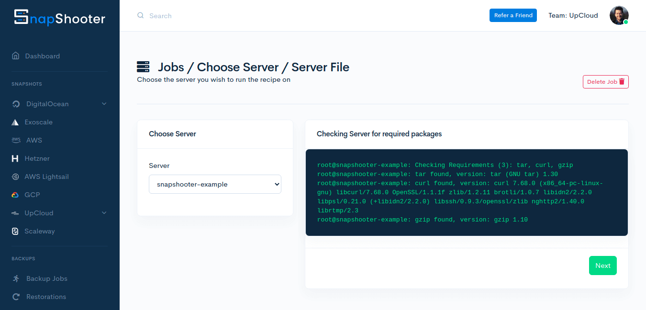Click the Backup Jobs runner icon
Image resolution: width=646 pixels, height=310 pixels.
(x=16, y=278)
